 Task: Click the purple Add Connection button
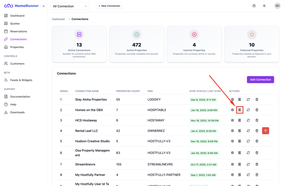pos(260,80)
